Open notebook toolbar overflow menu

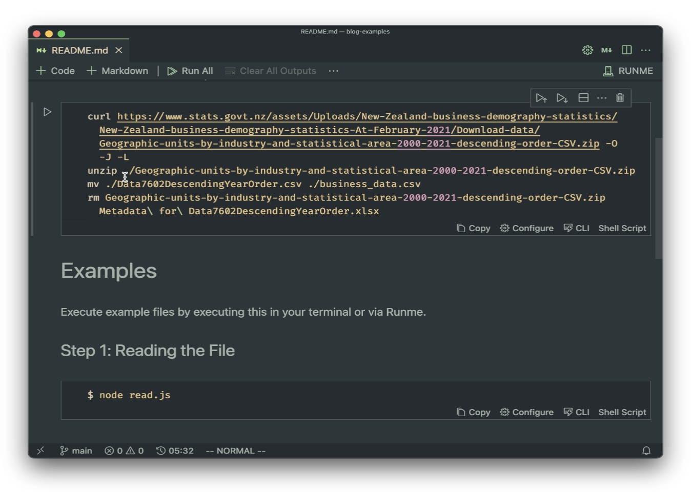(334, 71)
